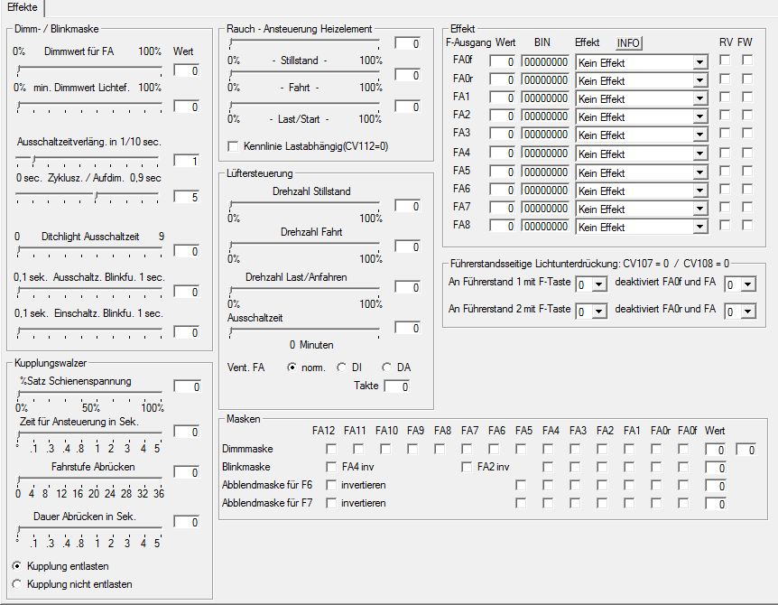Check FA0f box in the Dimmmaske row
The height and width of the screenshot is (605, 778).
pyautogui.click(x=683, y=449)
